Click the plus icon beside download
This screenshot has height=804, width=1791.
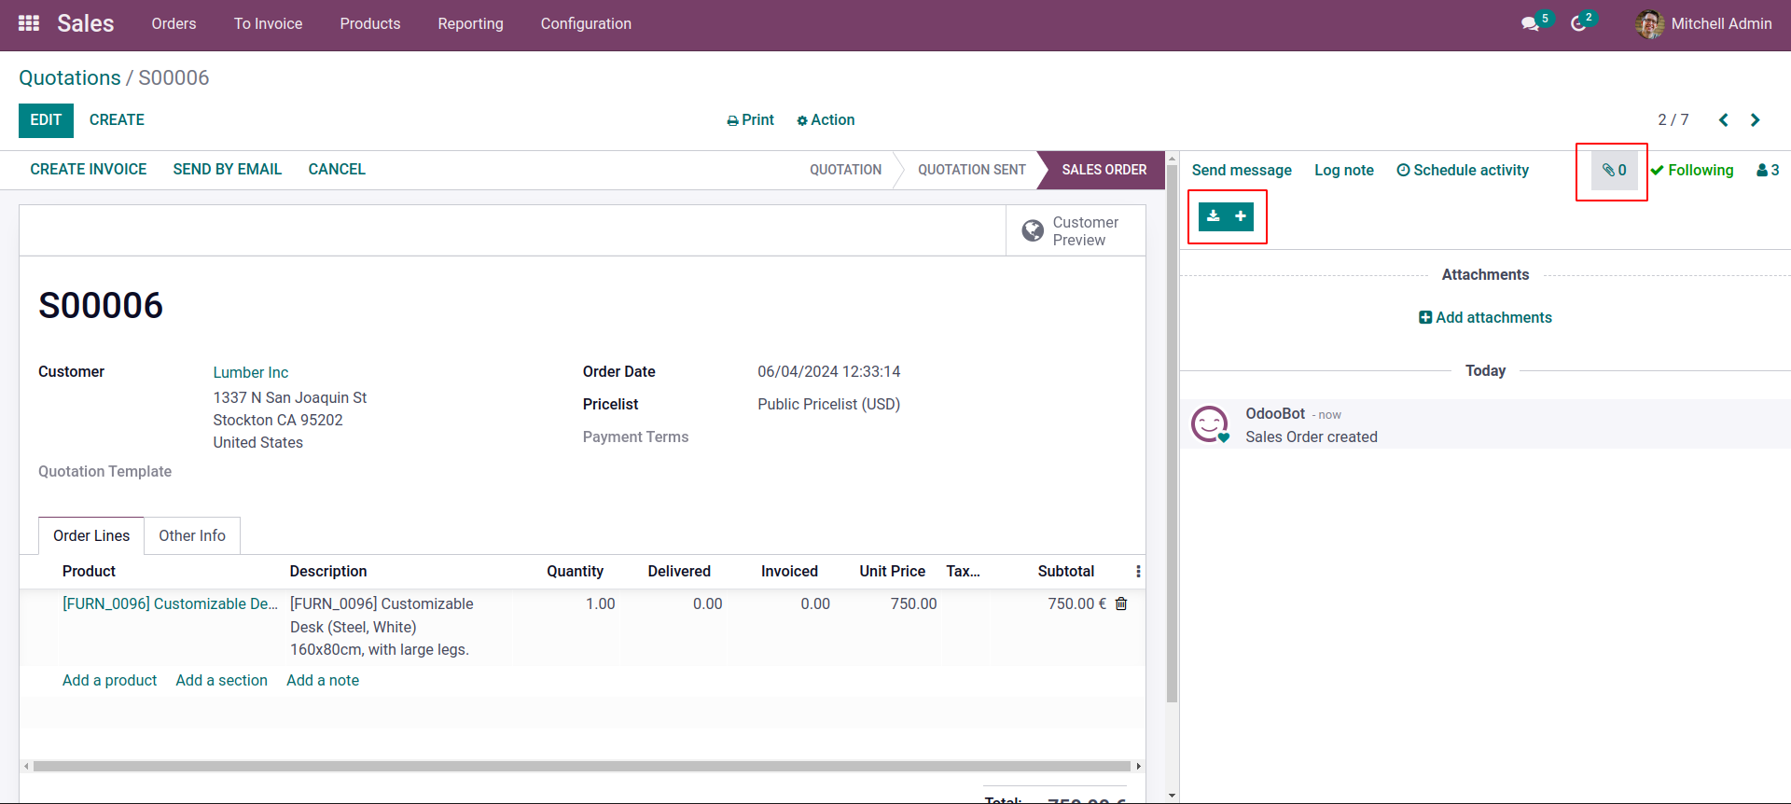coord(1241,216)
